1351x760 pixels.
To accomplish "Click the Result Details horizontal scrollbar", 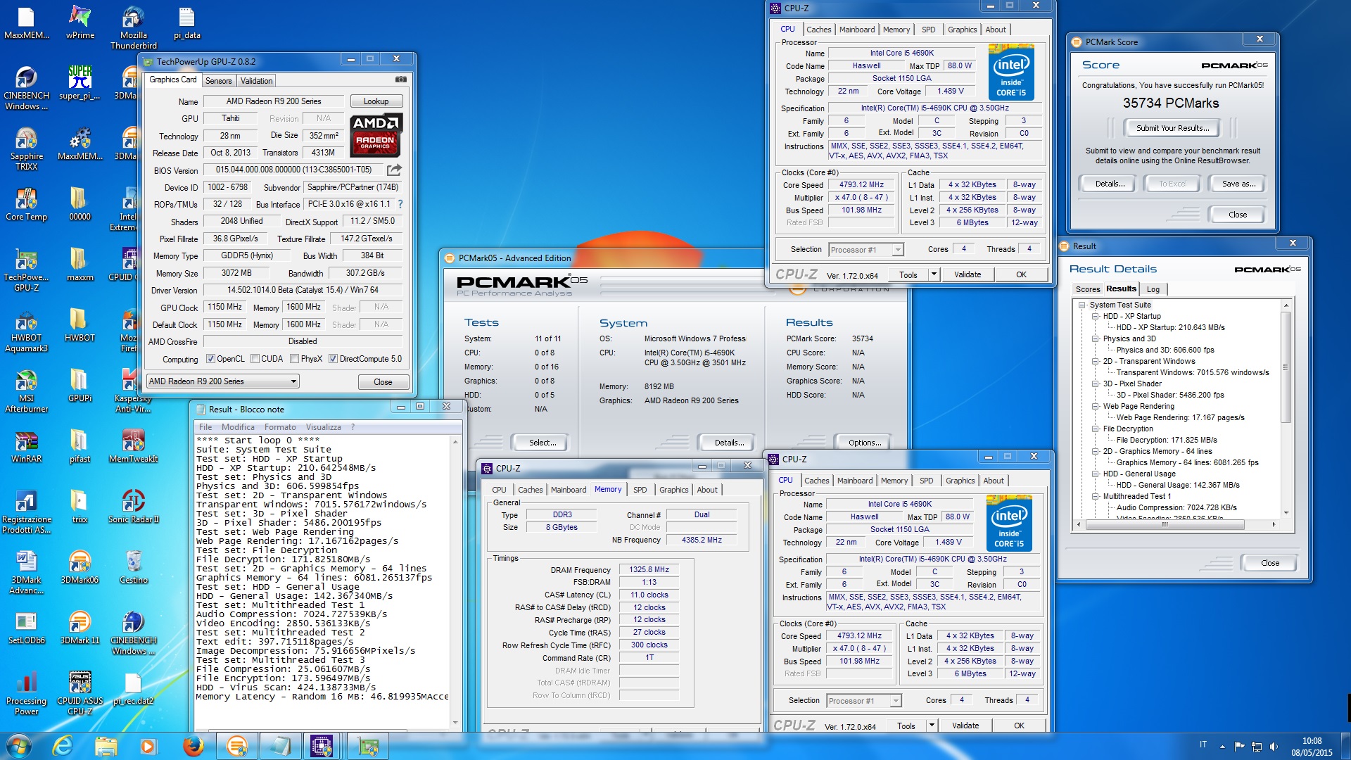I will point(1175,524).
